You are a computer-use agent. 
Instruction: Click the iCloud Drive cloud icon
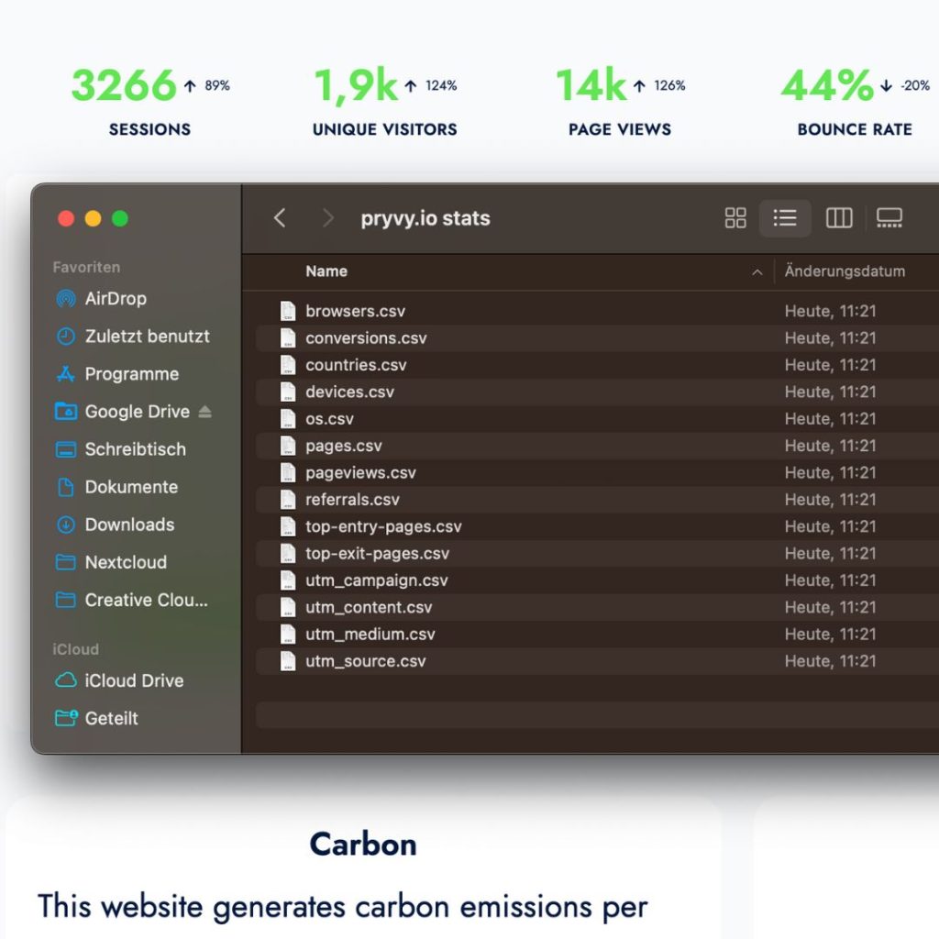pyautogui.click(x=66, y=680)
